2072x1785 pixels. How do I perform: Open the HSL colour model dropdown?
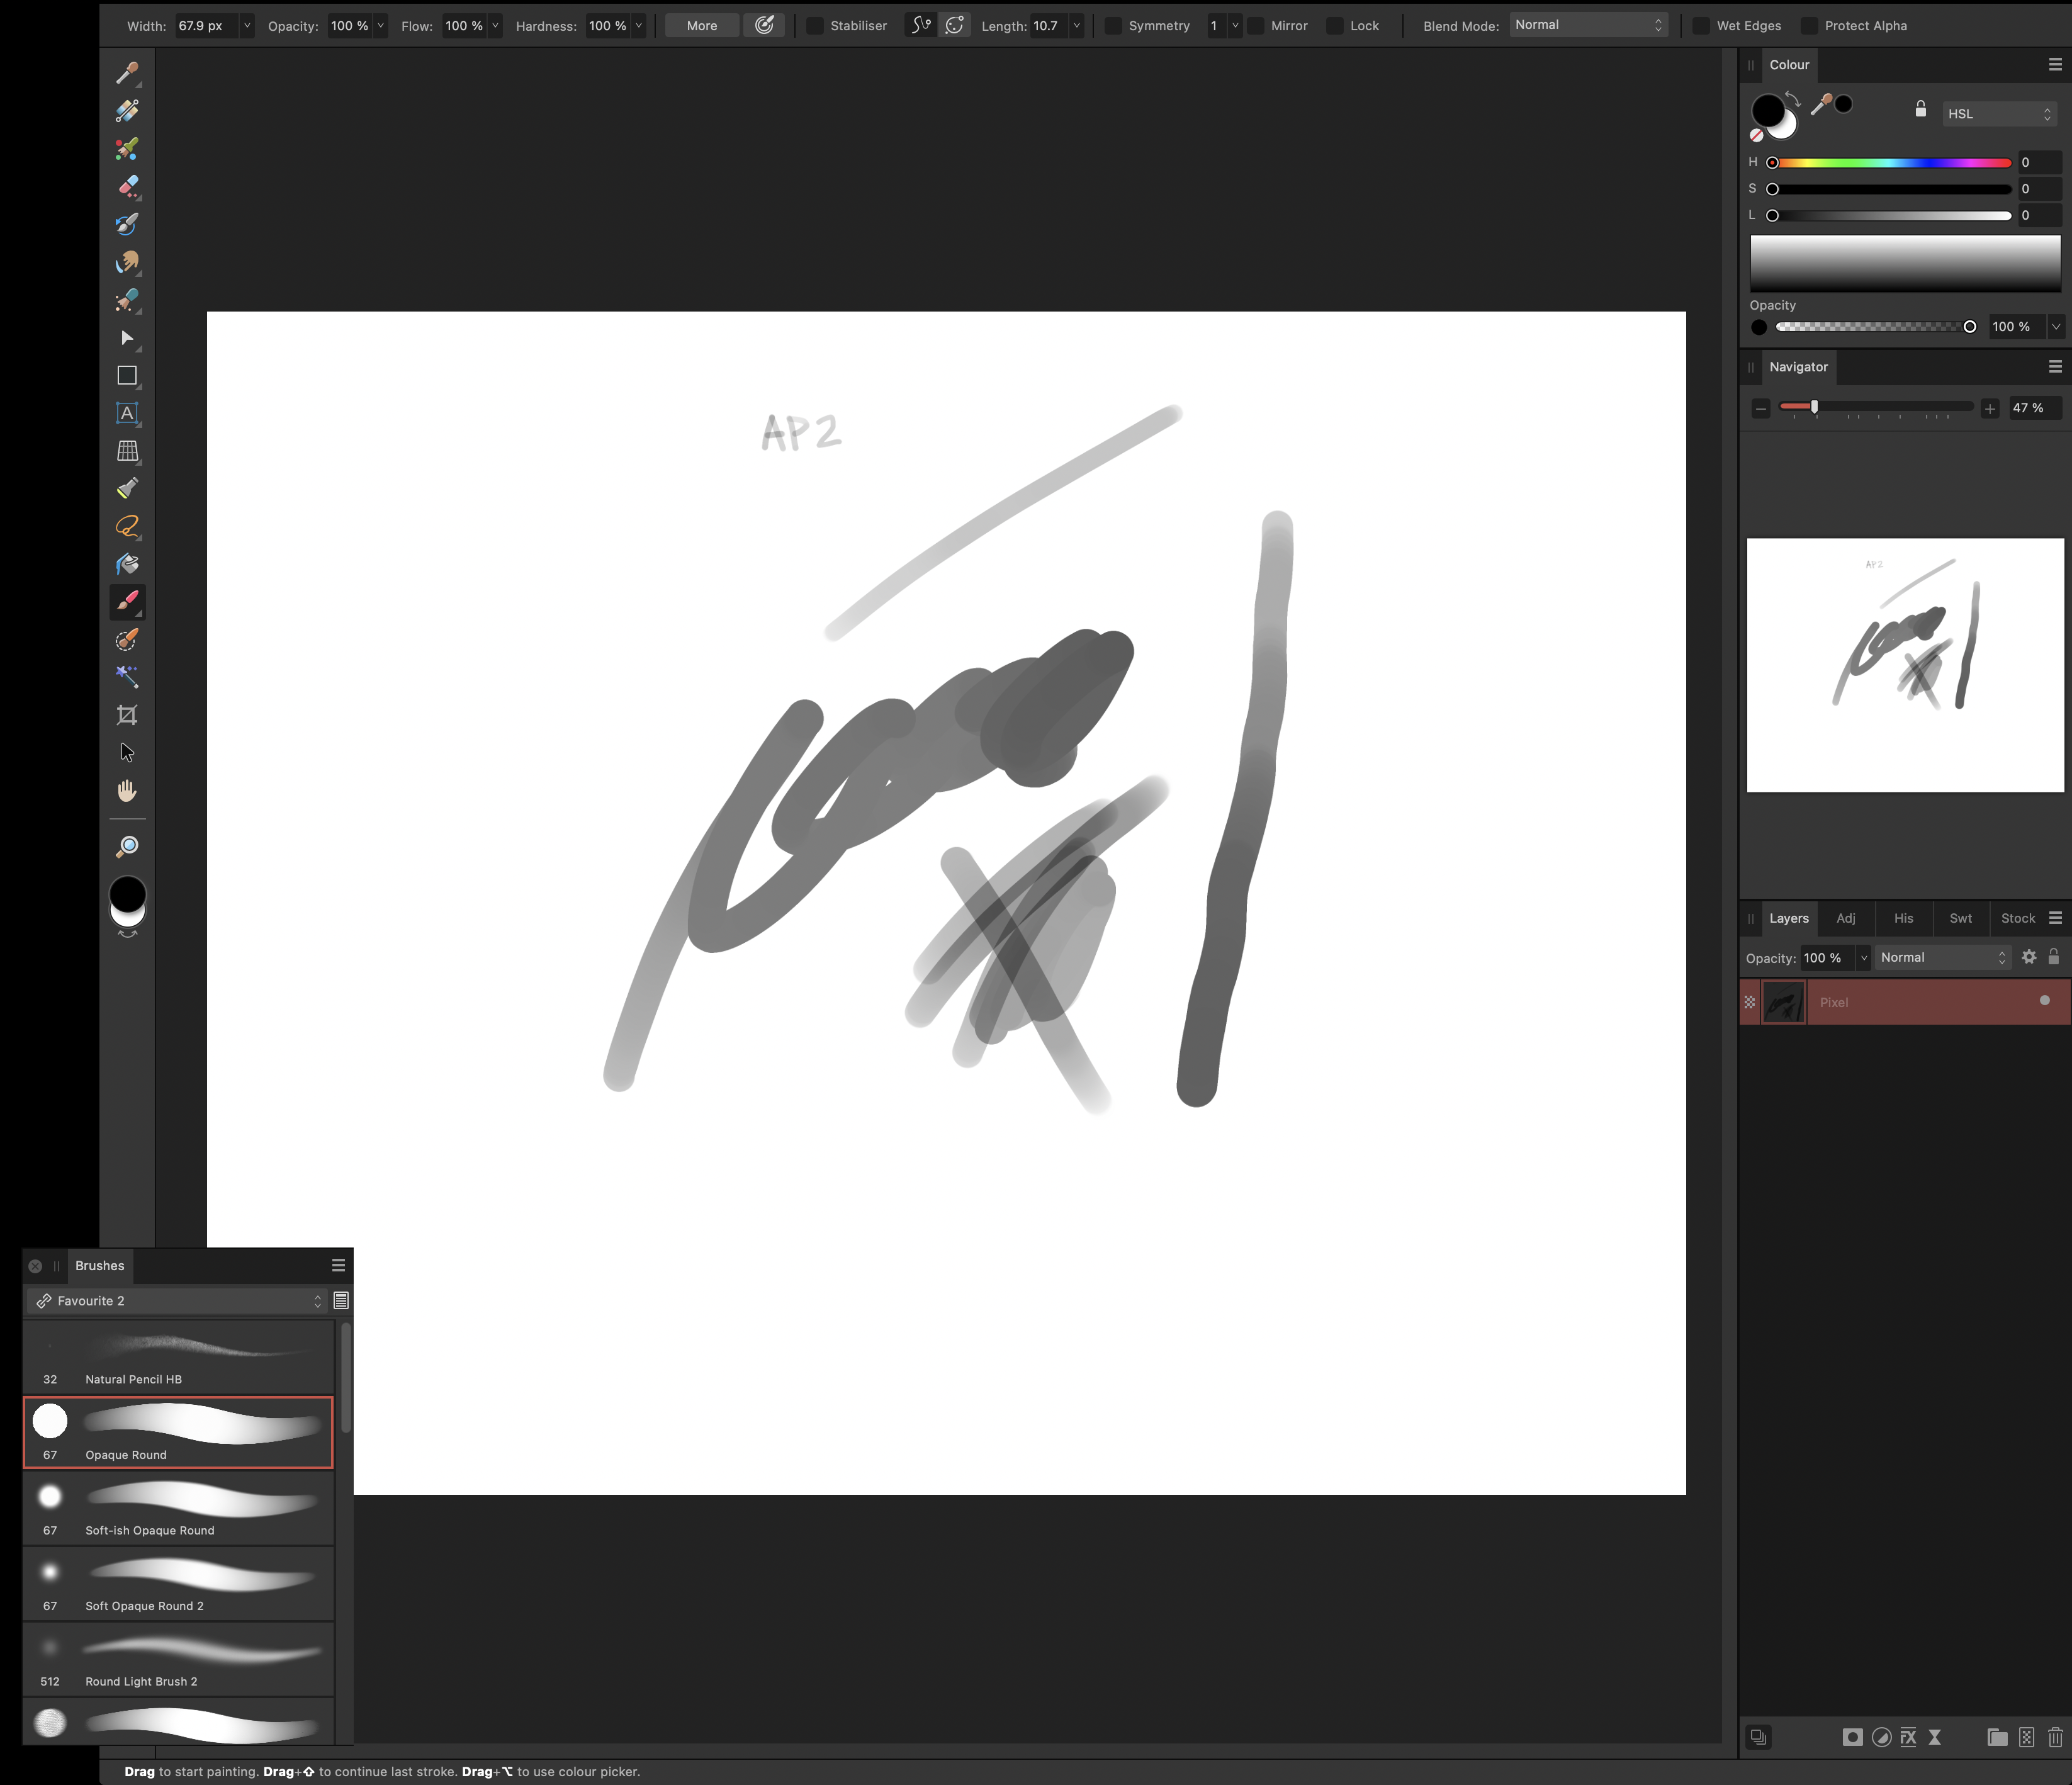(1999, 114)
